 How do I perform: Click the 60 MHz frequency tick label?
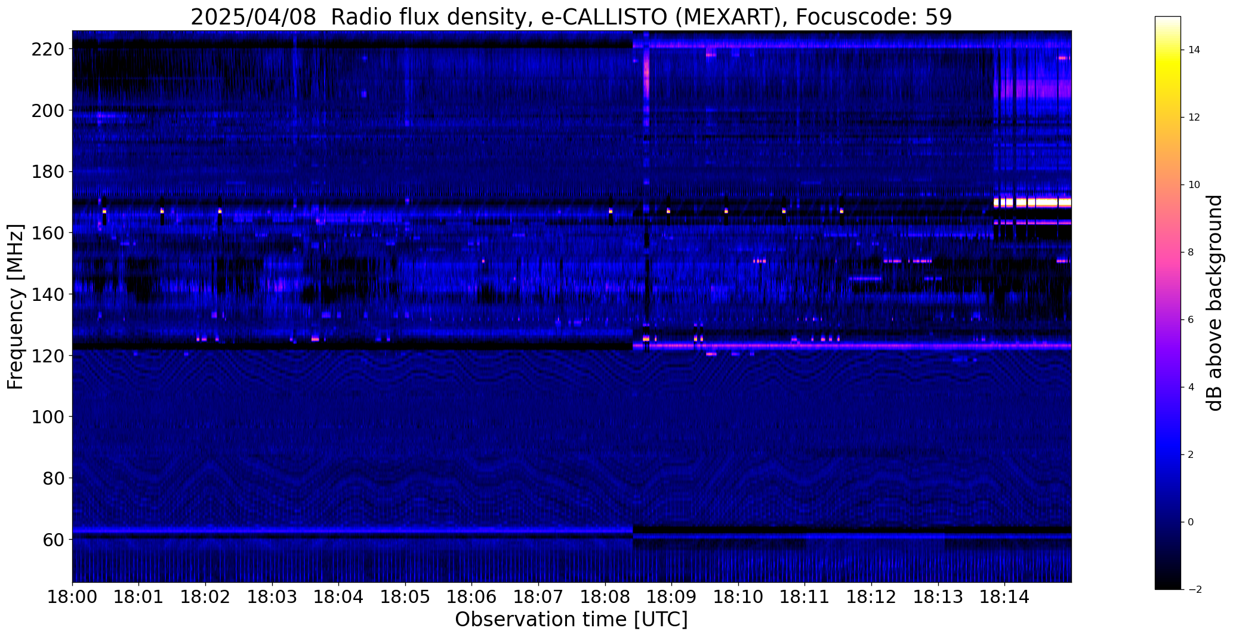pos(54,539)
